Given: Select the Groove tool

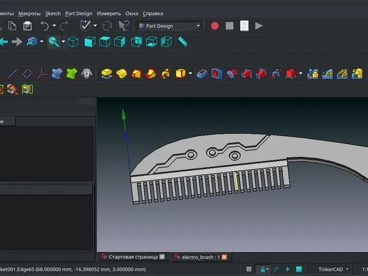Looking at the screenshot, I should click(x=232, y=74).
